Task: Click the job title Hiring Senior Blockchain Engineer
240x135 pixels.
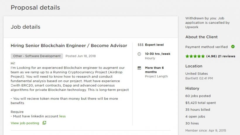Action: [x=69, y=46]
